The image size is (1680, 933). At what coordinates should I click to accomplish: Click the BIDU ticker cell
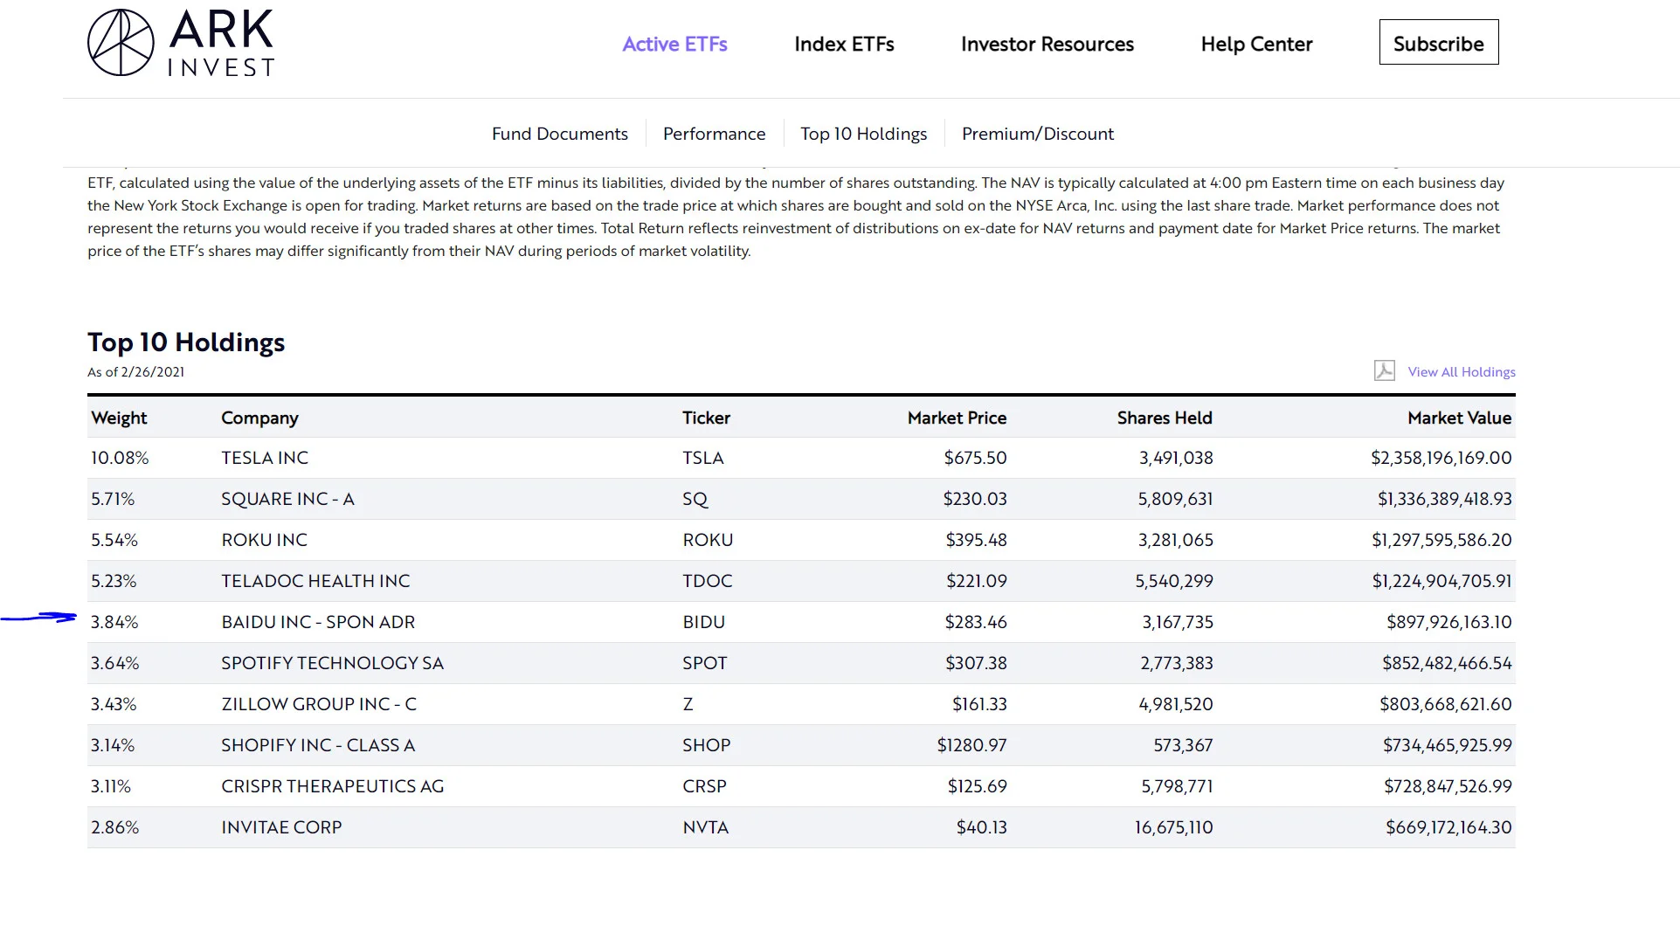(704, 622)
